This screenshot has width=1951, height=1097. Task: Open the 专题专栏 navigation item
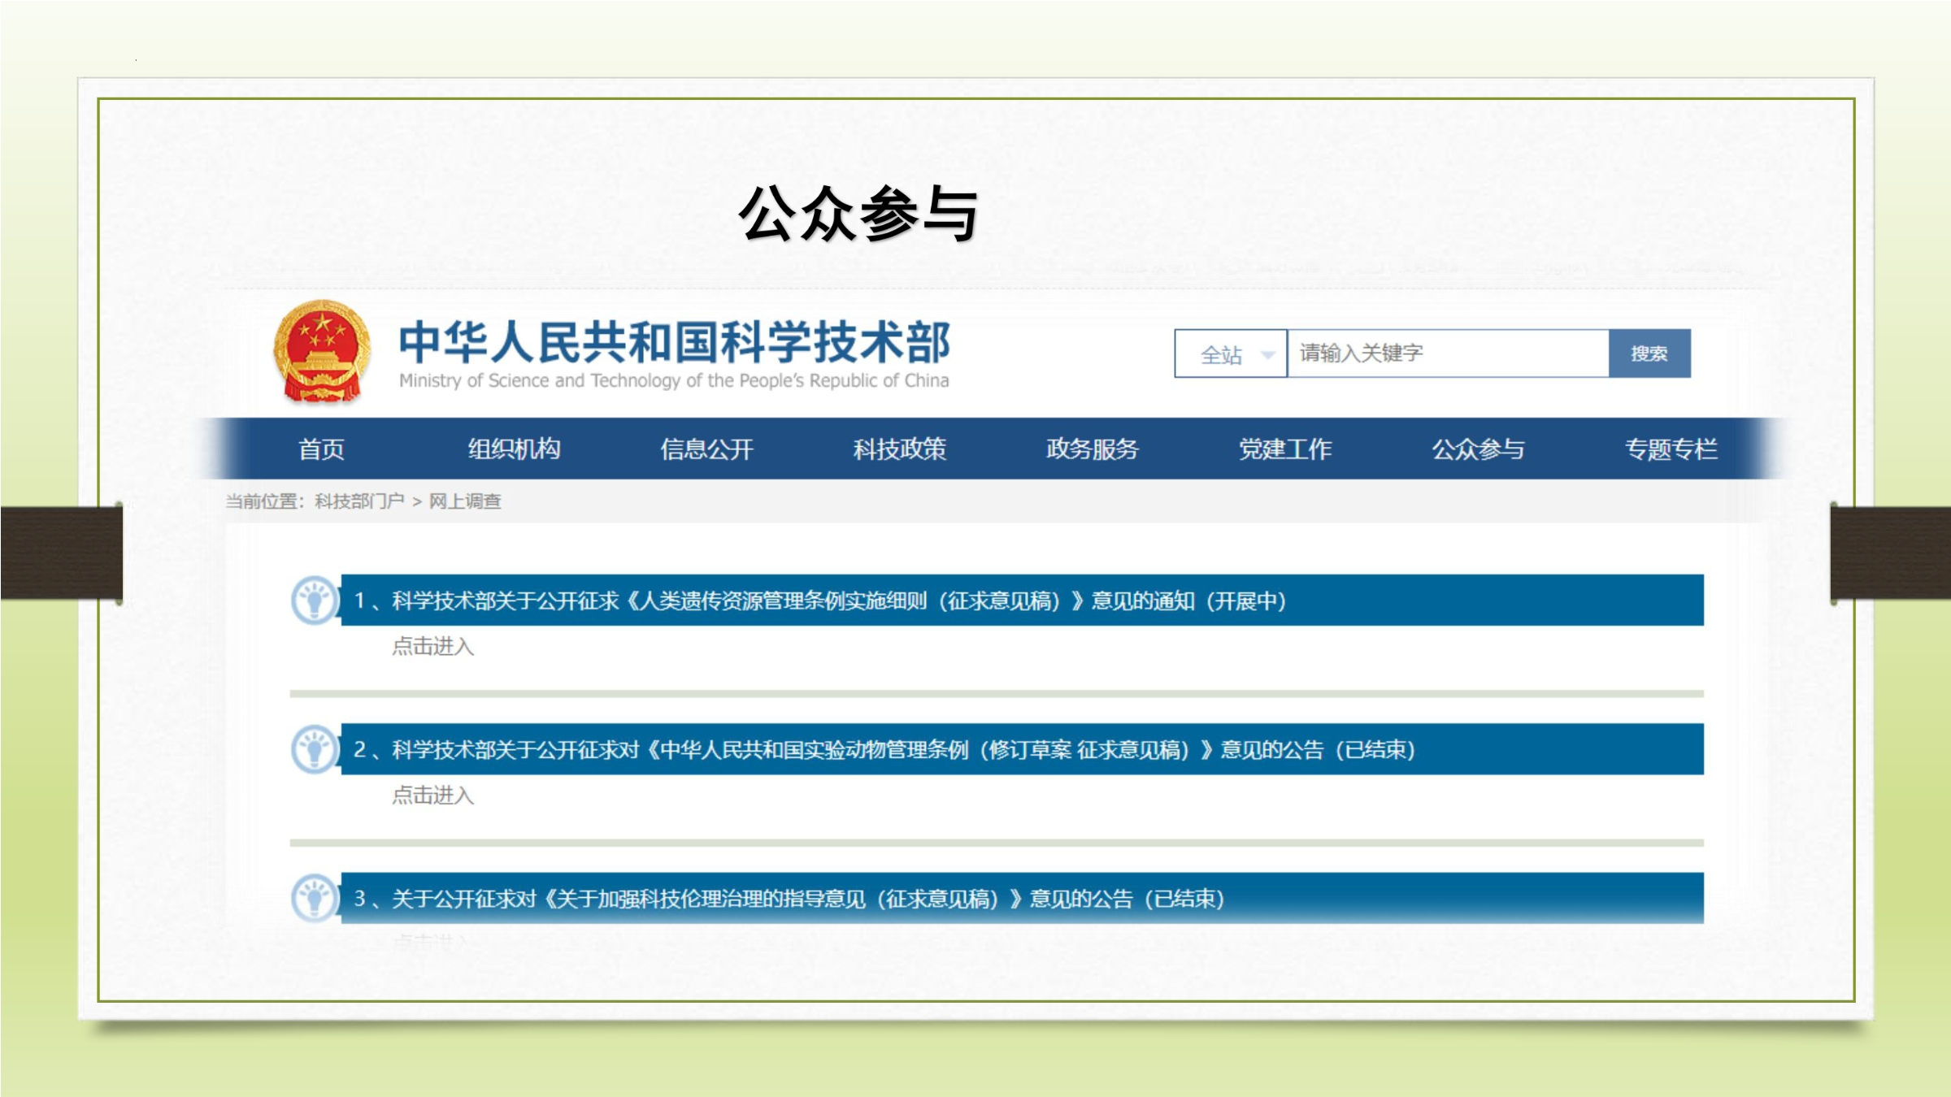coord(1671,449)
